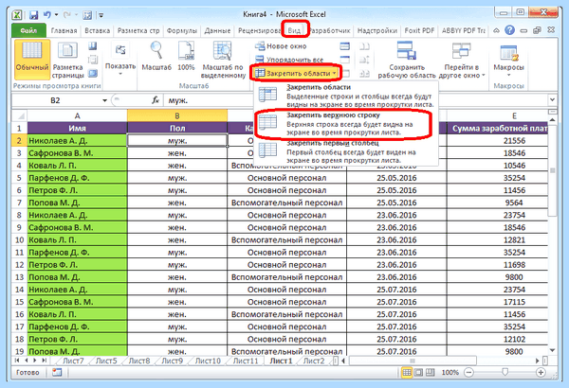Go to first sheet navigation arrow
569x388 pixels.
17,361
